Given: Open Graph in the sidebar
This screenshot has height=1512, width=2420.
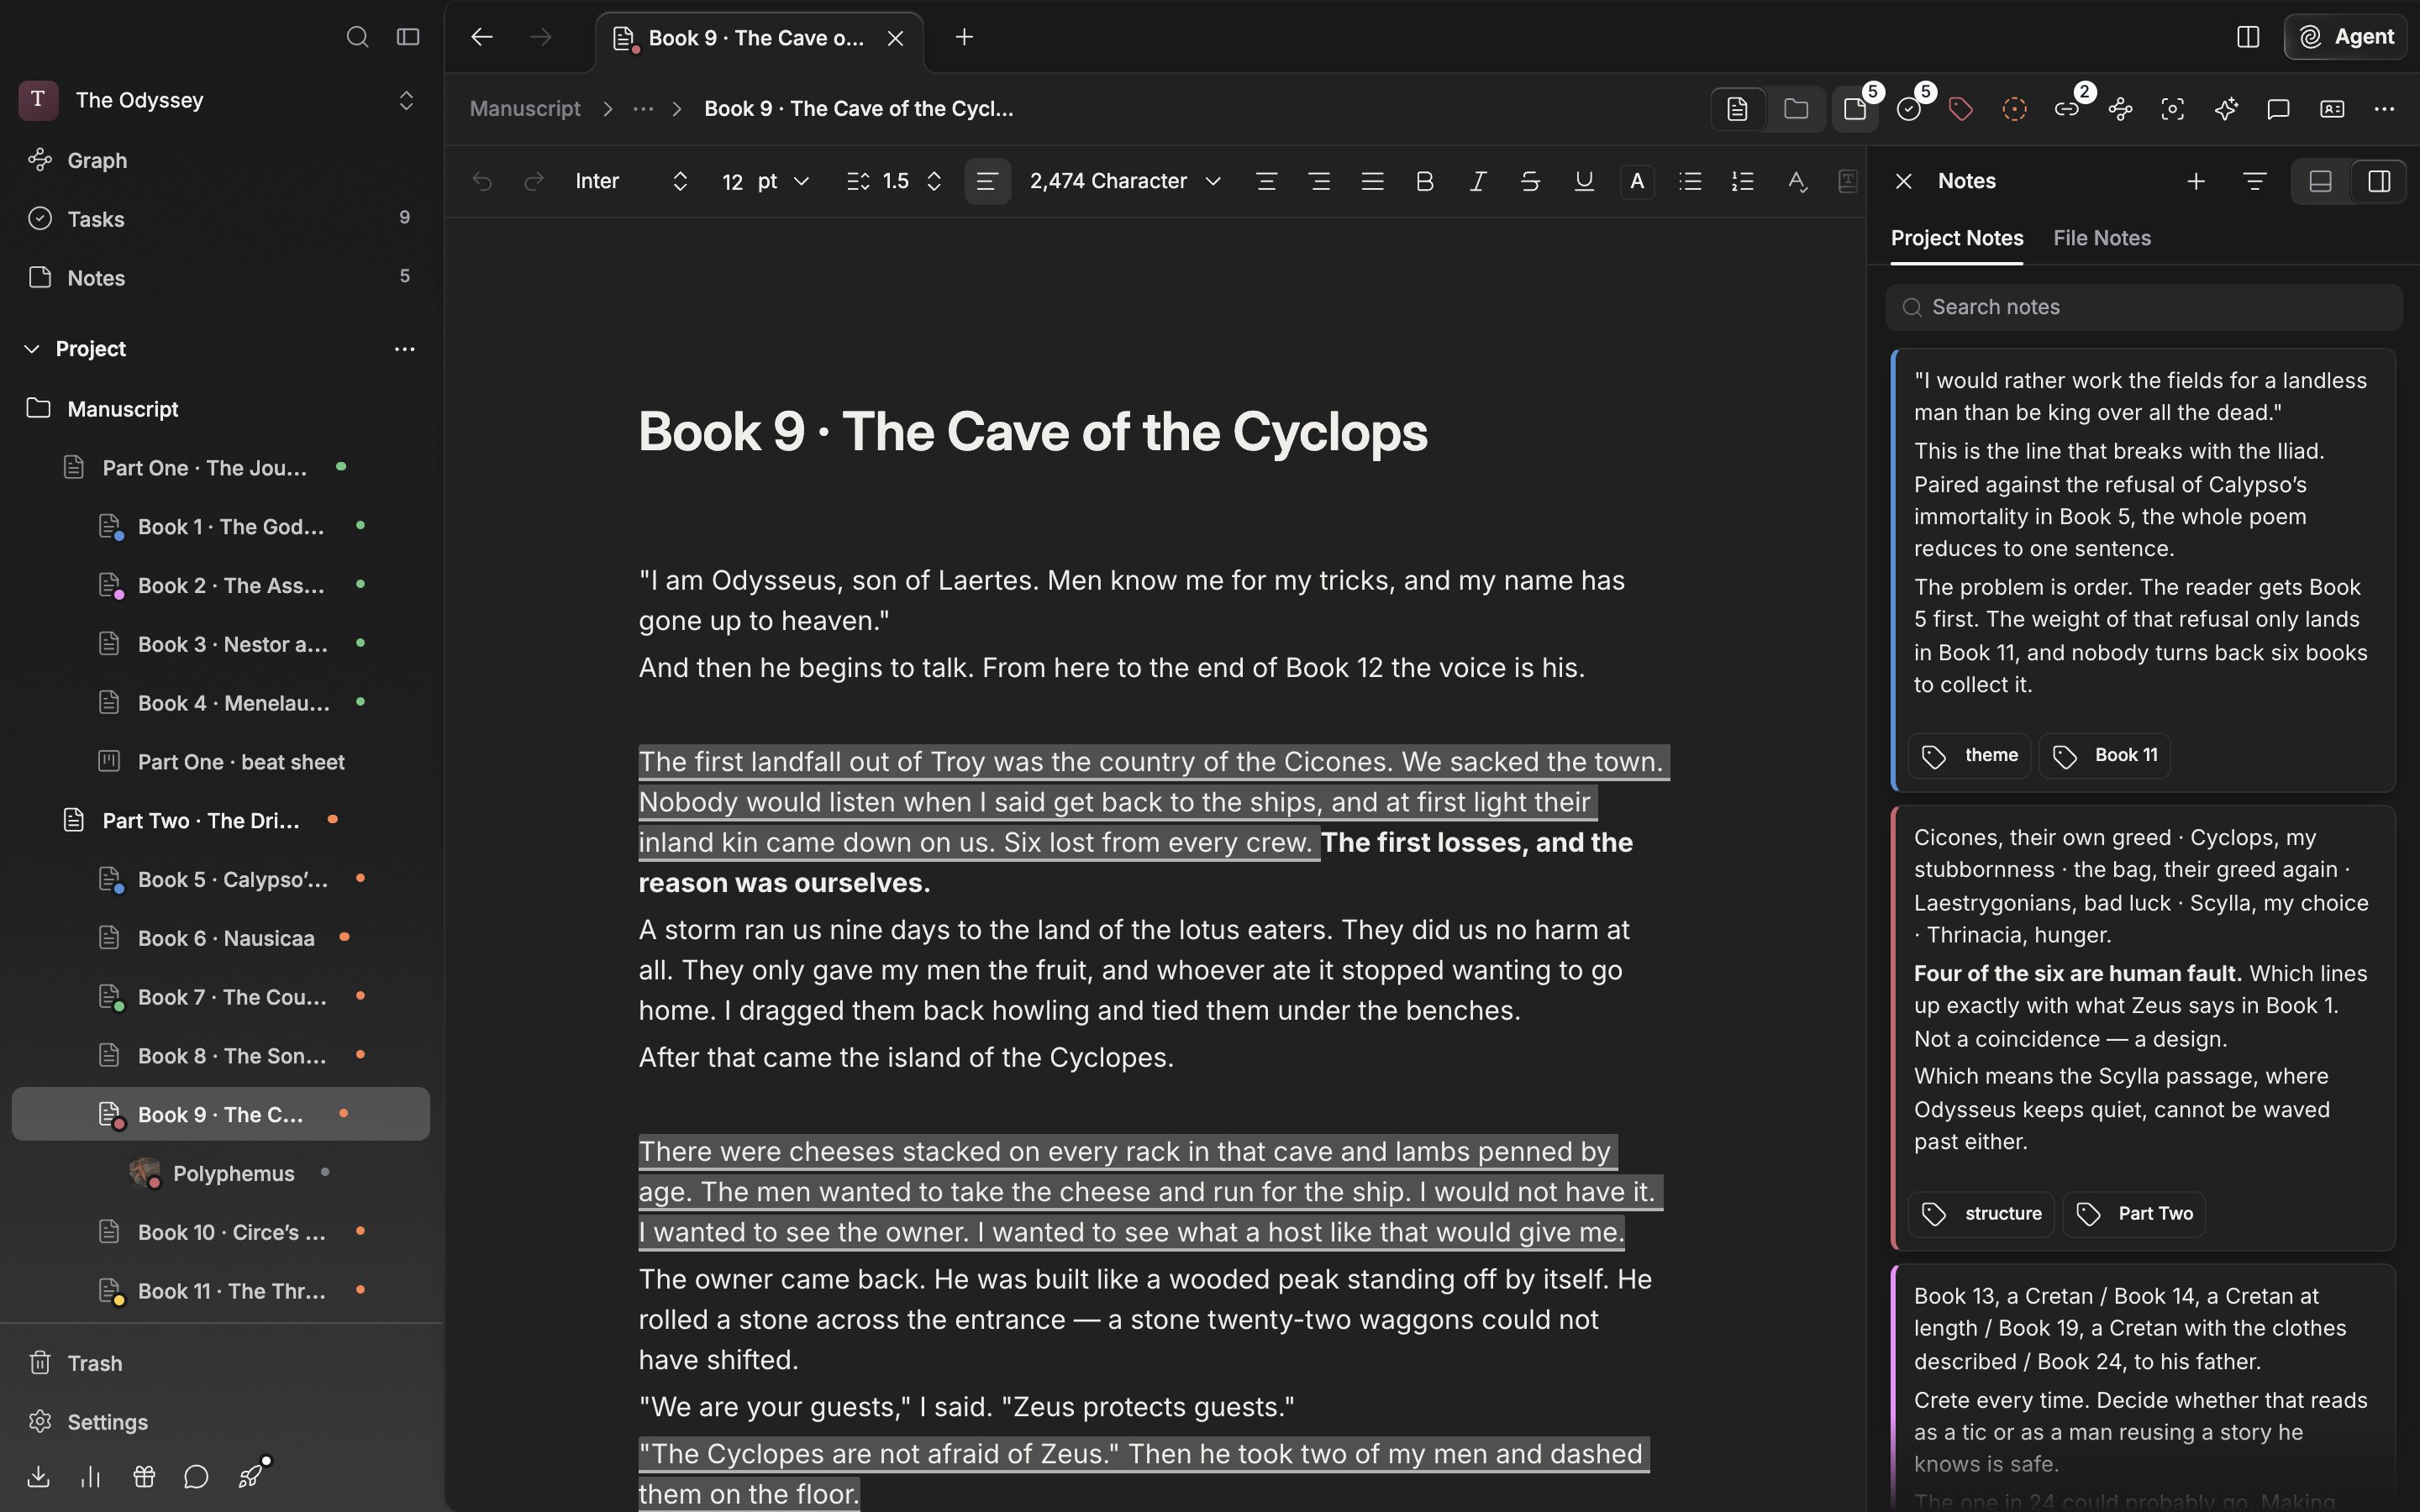Looking at the screenshot, I should pos(220,160).
